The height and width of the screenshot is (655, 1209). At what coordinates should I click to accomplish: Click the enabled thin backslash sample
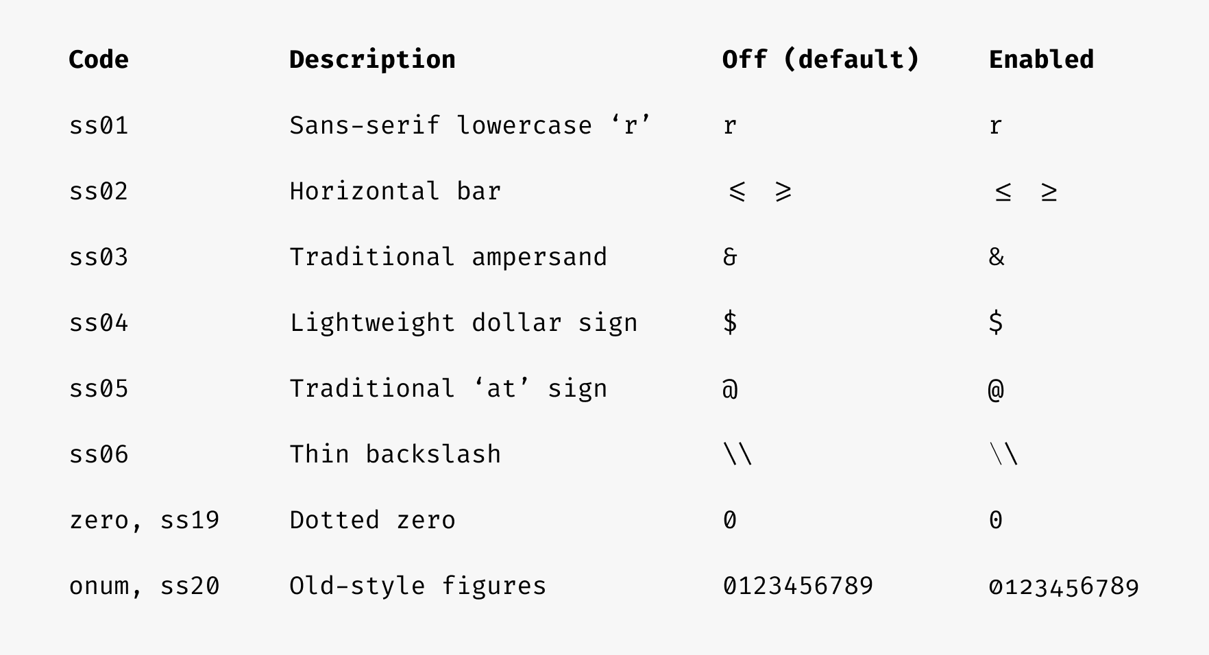coord(1004,454)
